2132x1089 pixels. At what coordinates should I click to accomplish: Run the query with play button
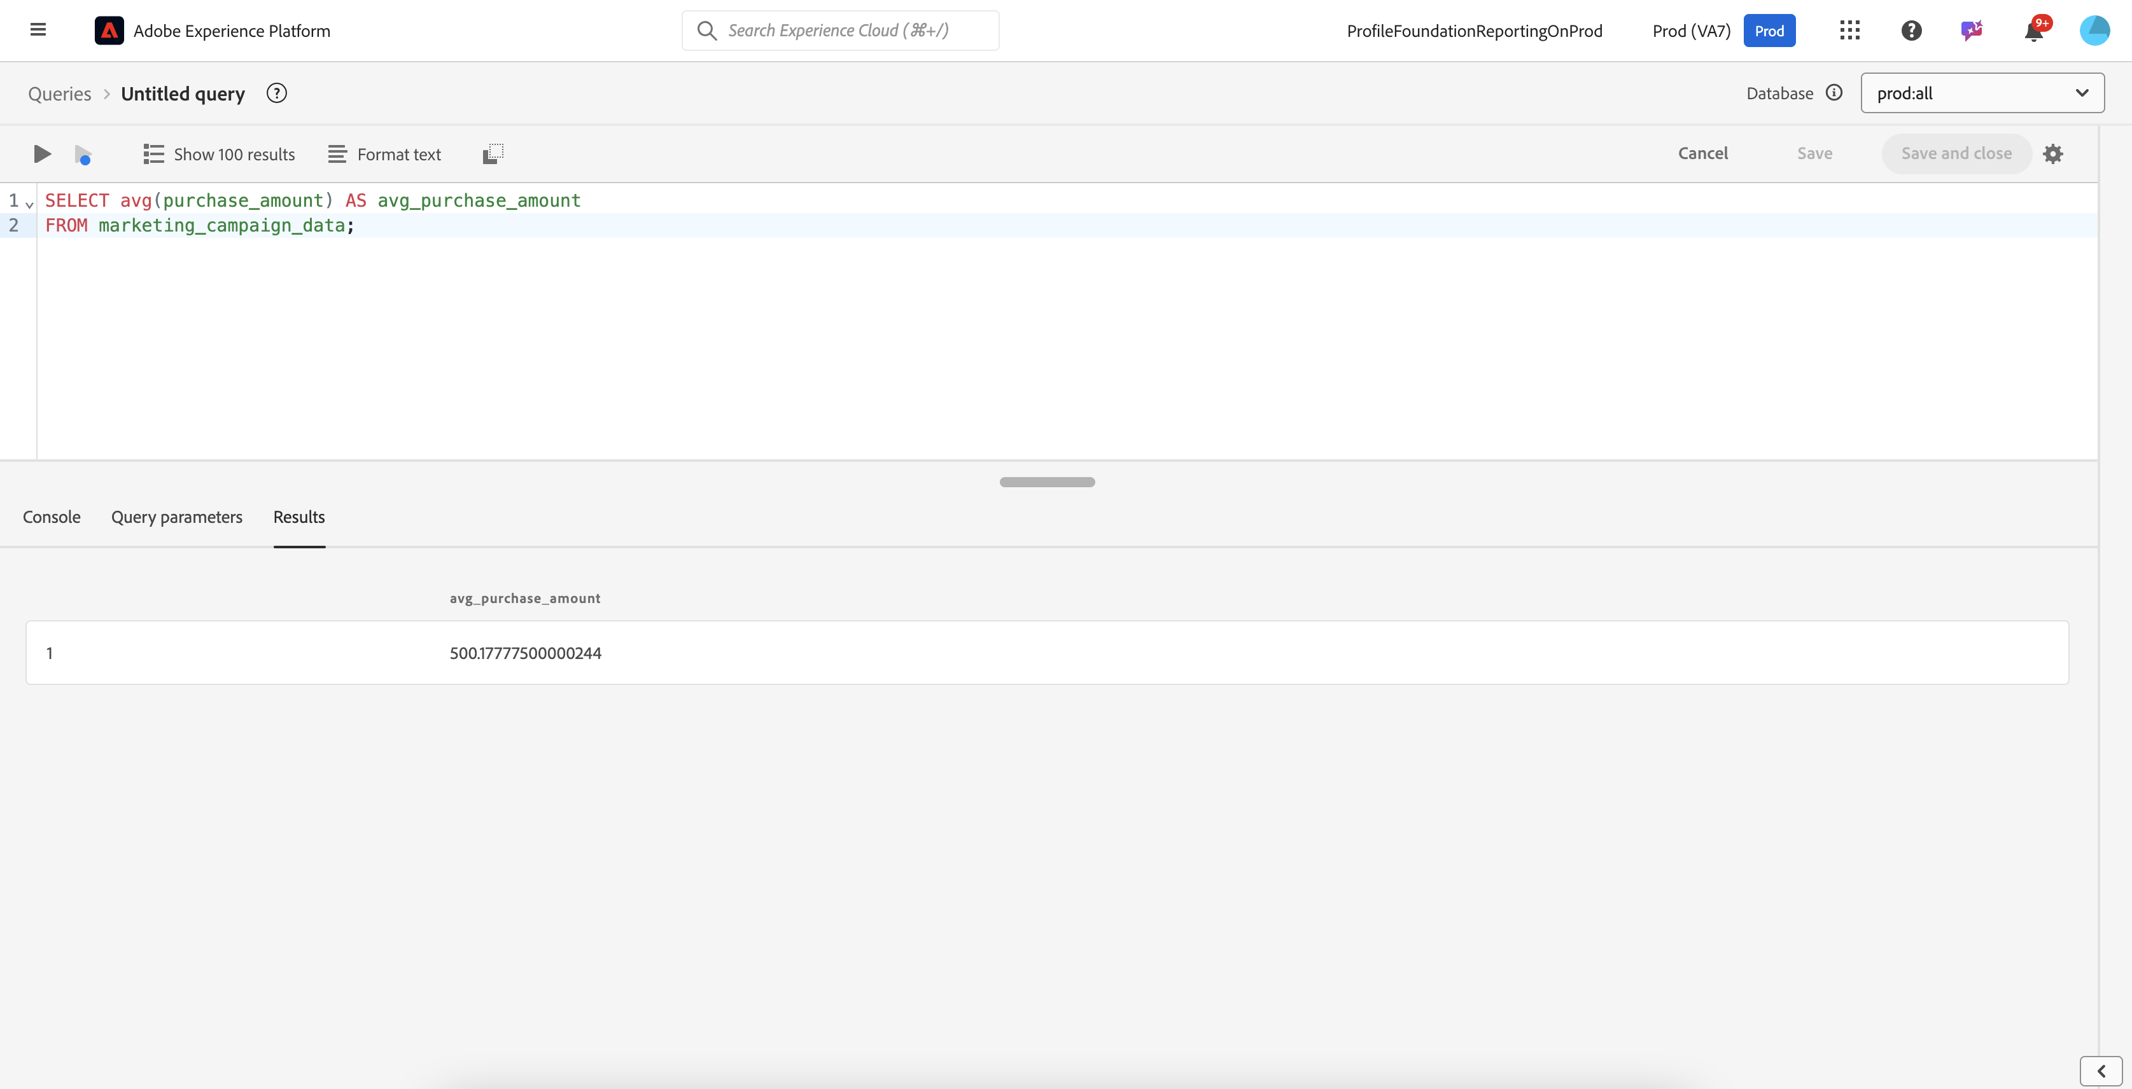point(41,154)
